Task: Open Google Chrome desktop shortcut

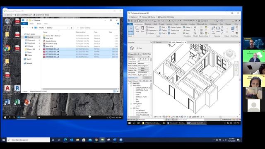Action: pyautogui.click(x=7, y=50)
